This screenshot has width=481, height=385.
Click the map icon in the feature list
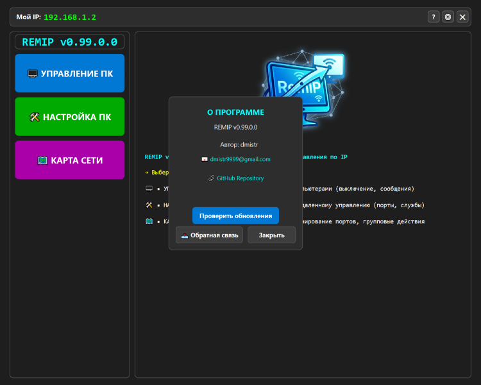[x=149, y=221]
